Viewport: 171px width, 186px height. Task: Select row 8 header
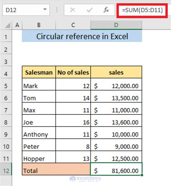point(6,121)
